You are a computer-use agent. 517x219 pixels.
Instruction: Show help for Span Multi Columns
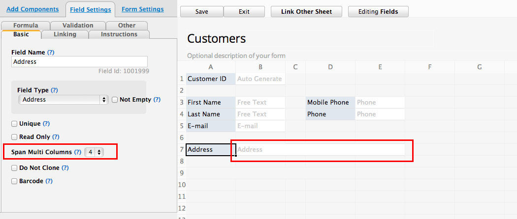[78, 152]
